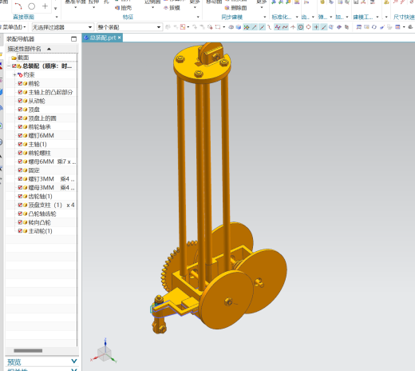Click the 删除面 (Delete Face) tool
The height and width of the screenshot is (371, 415).
coord(235,8)
